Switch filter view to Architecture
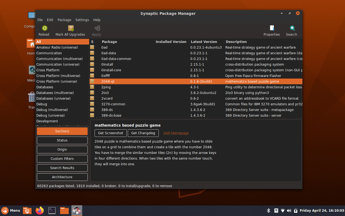Viewport: 345px width, 216px height. tap(62, 177)
